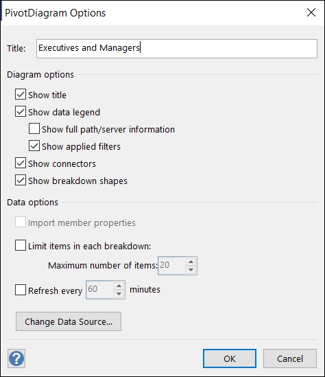Click the Change Data Source button
This screenshot has width=325, height=377.
[x=69, y=321]
